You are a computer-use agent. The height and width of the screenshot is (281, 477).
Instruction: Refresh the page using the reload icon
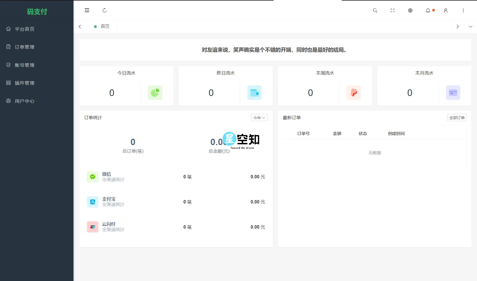coord(105,10)
